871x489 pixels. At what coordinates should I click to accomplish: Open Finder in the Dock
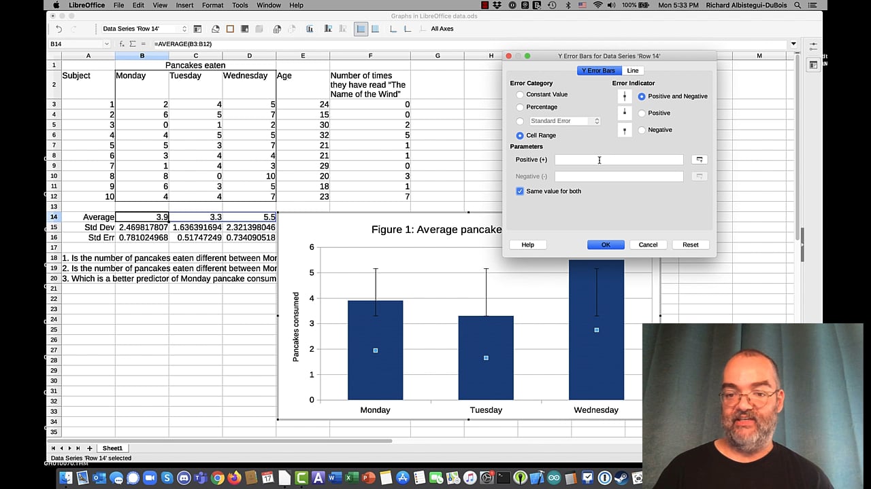65,478
